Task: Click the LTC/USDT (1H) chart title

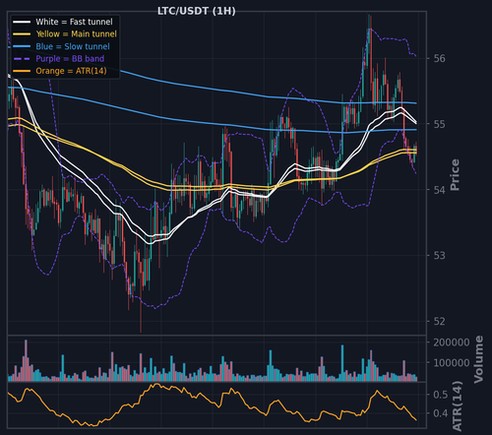Action: tap(196, 11)
